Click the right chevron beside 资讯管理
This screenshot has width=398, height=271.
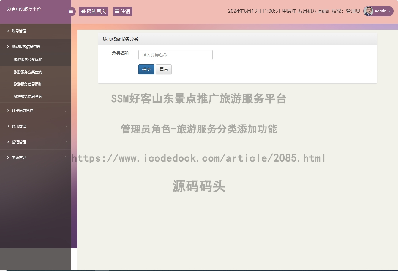(66, 126)
